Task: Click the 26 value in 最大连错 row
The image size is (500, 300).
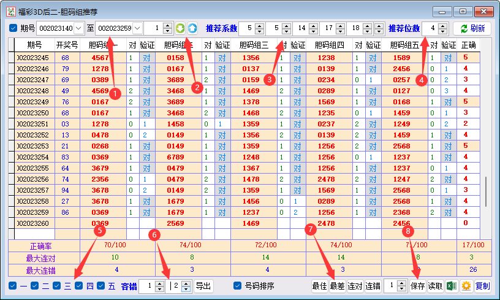Action: (473, 269)
